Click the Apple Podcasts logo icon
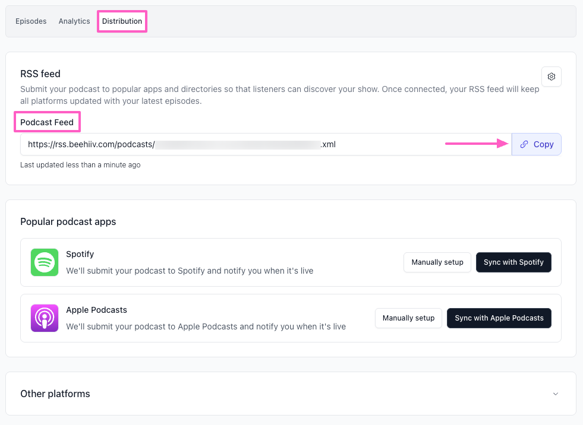This screenshot has height=425, width=583. coord(45,318)
